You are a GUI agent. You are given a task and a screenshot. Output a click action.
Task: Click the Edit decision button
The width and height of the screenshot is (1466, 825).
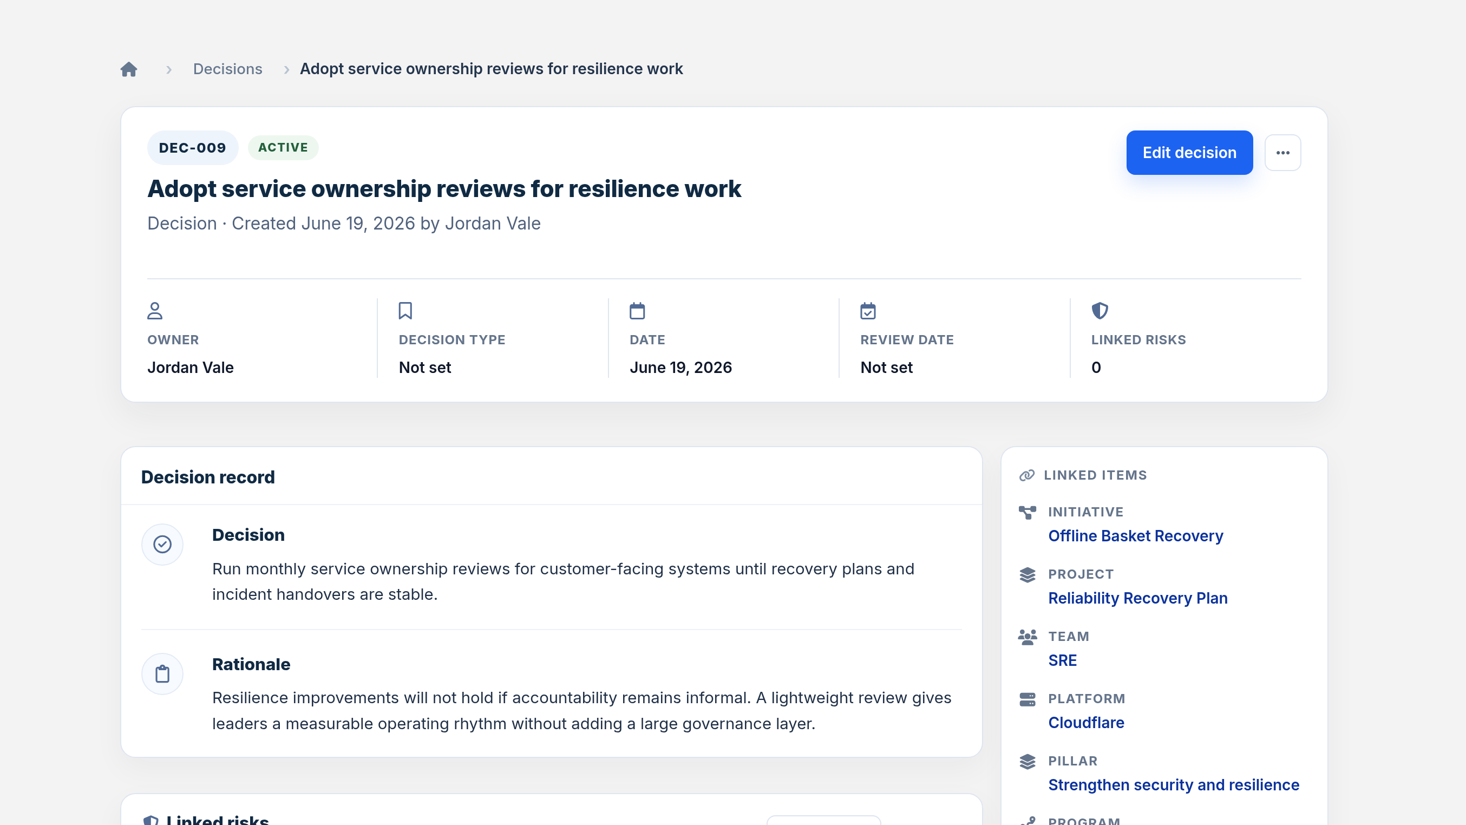(1189, 153)
